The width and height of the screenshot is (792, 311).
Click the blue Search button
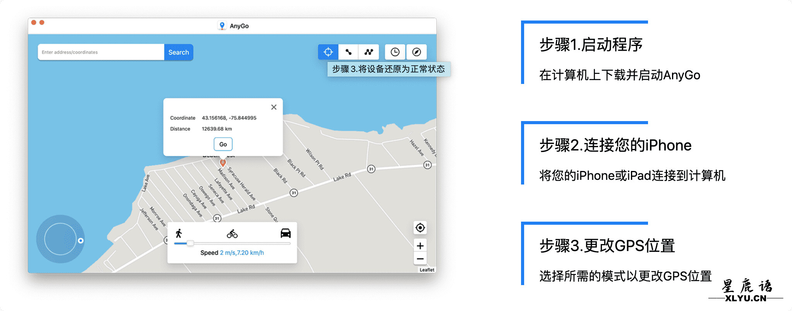click(178, 52)
